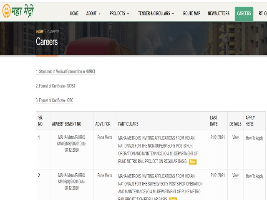
Task: Click the ADVERTISEMENT NO column header
Action: 67,124
